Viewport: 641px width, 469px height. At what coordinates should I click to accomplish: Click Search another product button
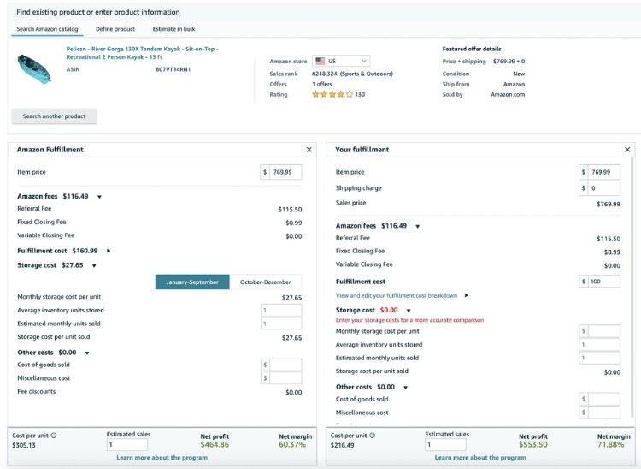click(x=54, y=116)
